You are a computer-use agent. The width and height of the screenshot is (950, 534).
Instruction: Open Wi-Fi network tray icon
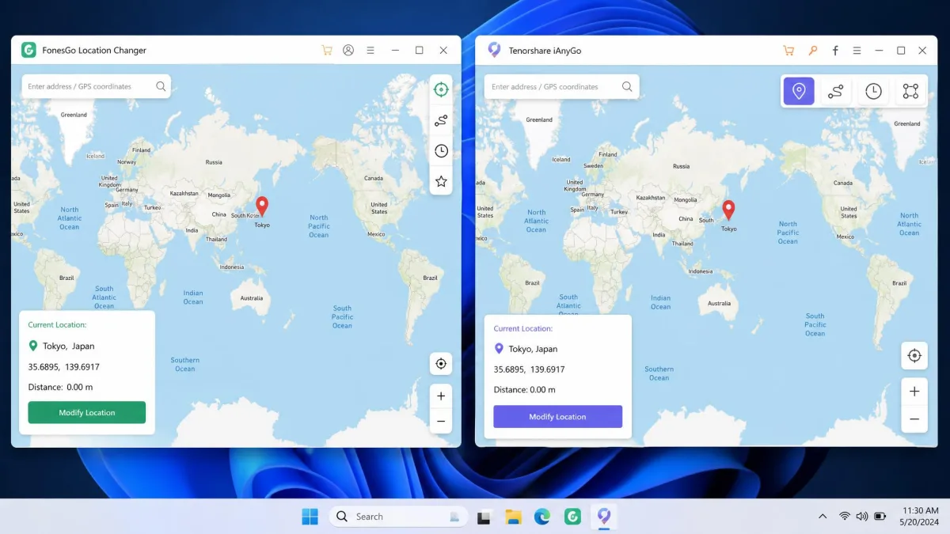[845, 517]
